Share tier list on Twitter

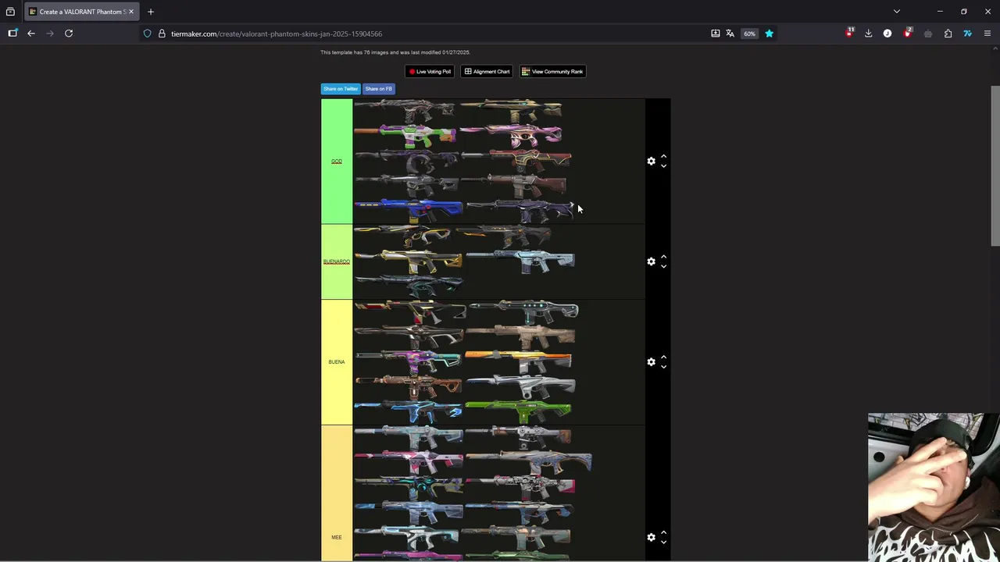(x=341, y=89)
